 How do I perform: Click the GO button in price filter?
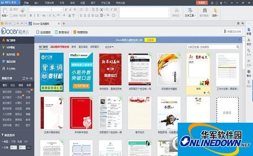pos(29,148)
